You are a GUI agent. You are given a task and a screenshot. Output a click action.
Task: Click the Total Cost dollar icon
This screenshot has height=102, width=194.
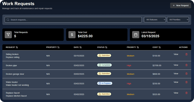[x=72, y=35]
